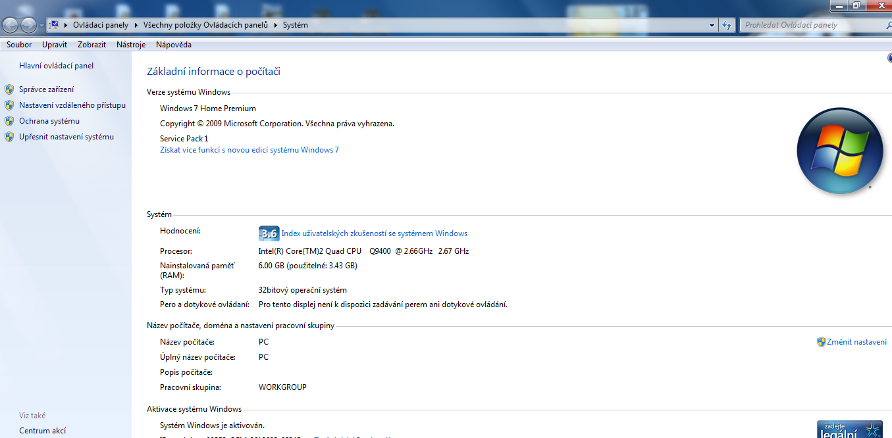
Task: Open Ochrana systému link
Action: pyautogui.click(x=49, y=121)
